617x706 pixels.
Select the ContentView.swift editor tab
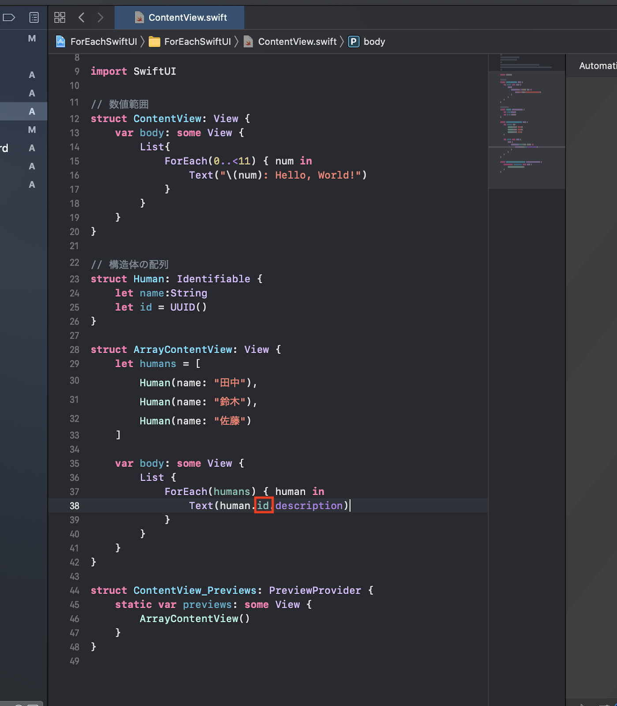coord(179,18)
